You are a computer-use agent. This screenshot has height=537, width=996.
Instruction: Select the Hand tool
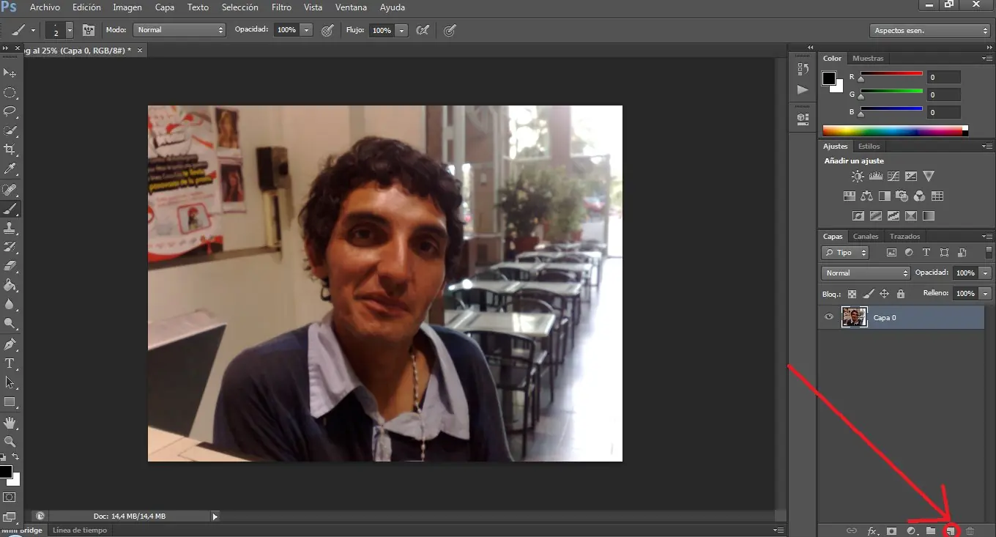(10, 423)
